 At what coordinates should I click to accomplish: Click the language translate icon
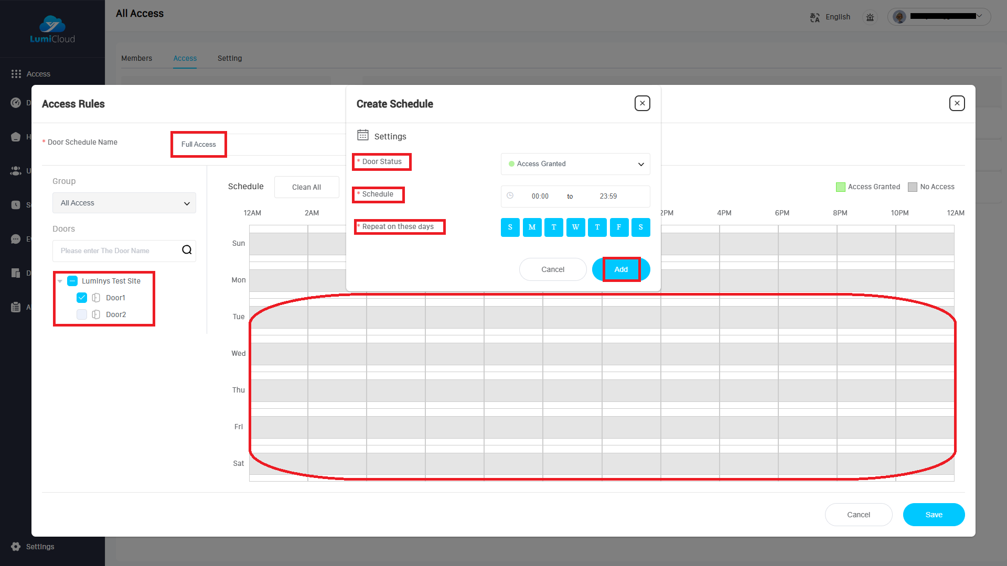815,17
